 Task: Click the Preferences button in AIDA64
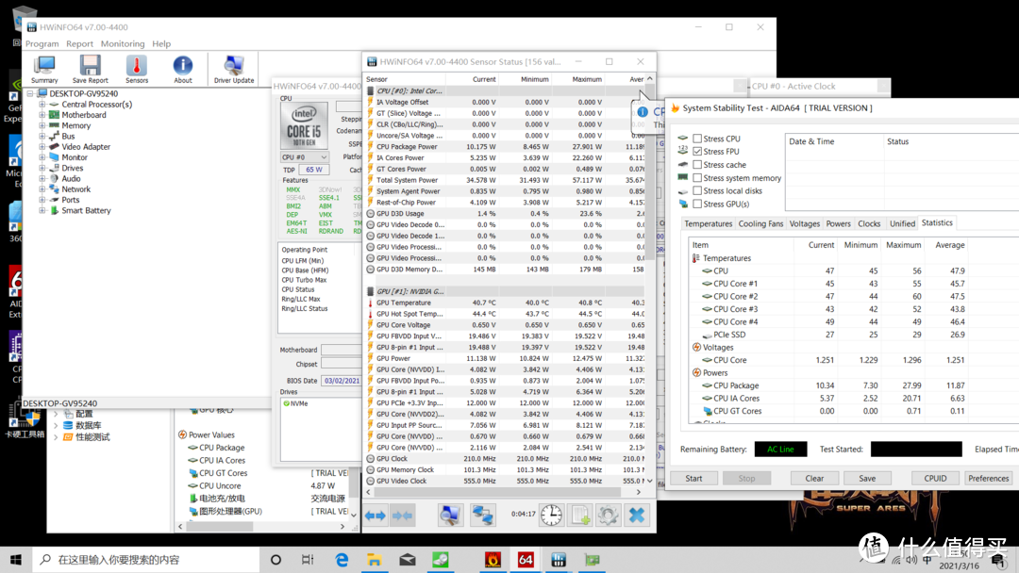[x=988, y=478]
